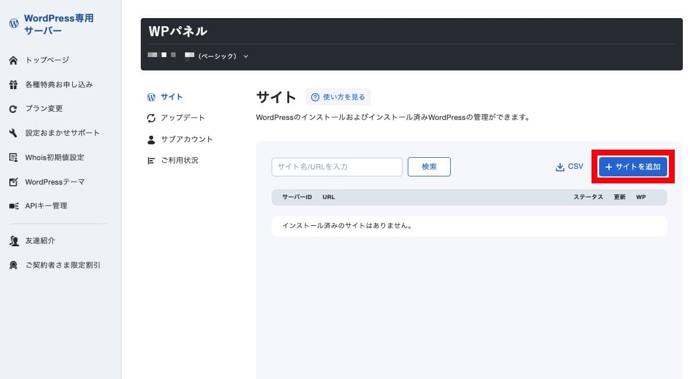Open ご契約者さま限定割引 page
Screen dimensions: 698x379
coord(63,265)
